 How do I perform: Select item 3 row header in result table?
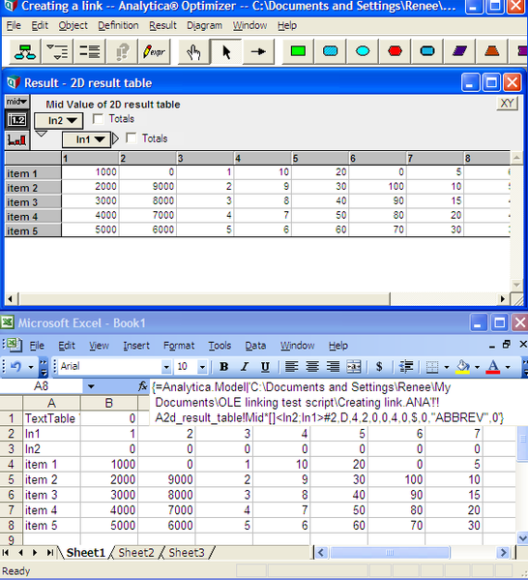pyautogui.click(x=33, y=202)
